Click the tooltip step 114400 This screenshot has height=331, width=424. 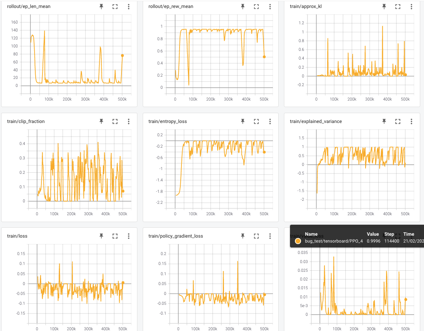[x=392, y=241]
